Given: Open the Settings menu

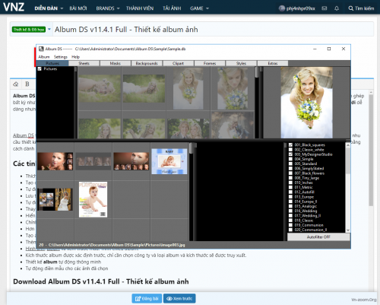Looking at the screenshot, I should tap(61, 57).
